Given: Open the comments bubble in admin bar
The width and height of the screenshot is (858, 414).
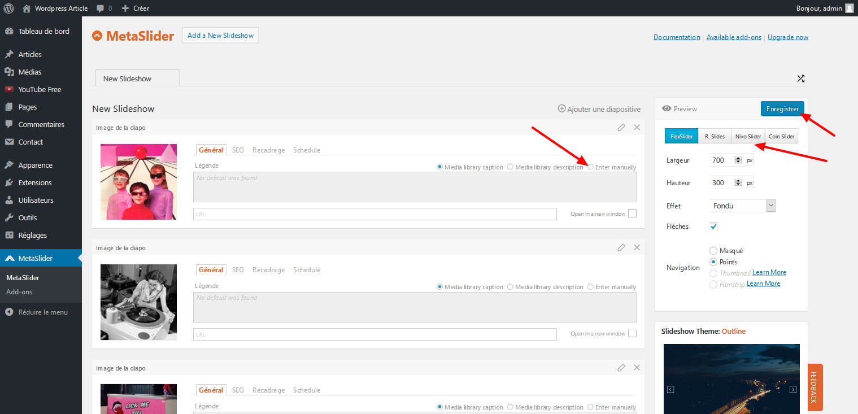Looking at the screenshot, I should click(x=104, y=8).
